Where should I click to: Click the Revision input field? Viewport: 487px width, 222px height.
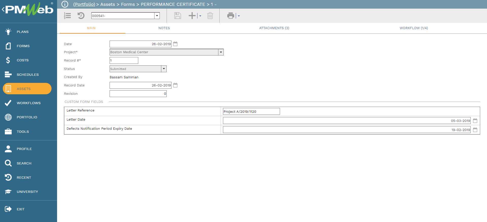[138, 94]
